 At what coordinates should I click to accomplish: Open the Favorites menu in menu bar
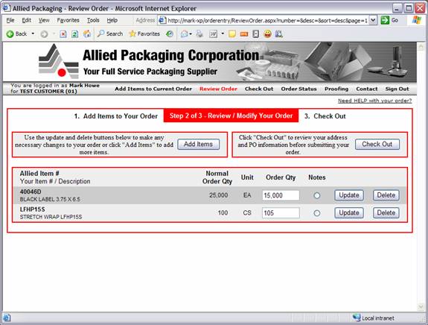(68, 20)
